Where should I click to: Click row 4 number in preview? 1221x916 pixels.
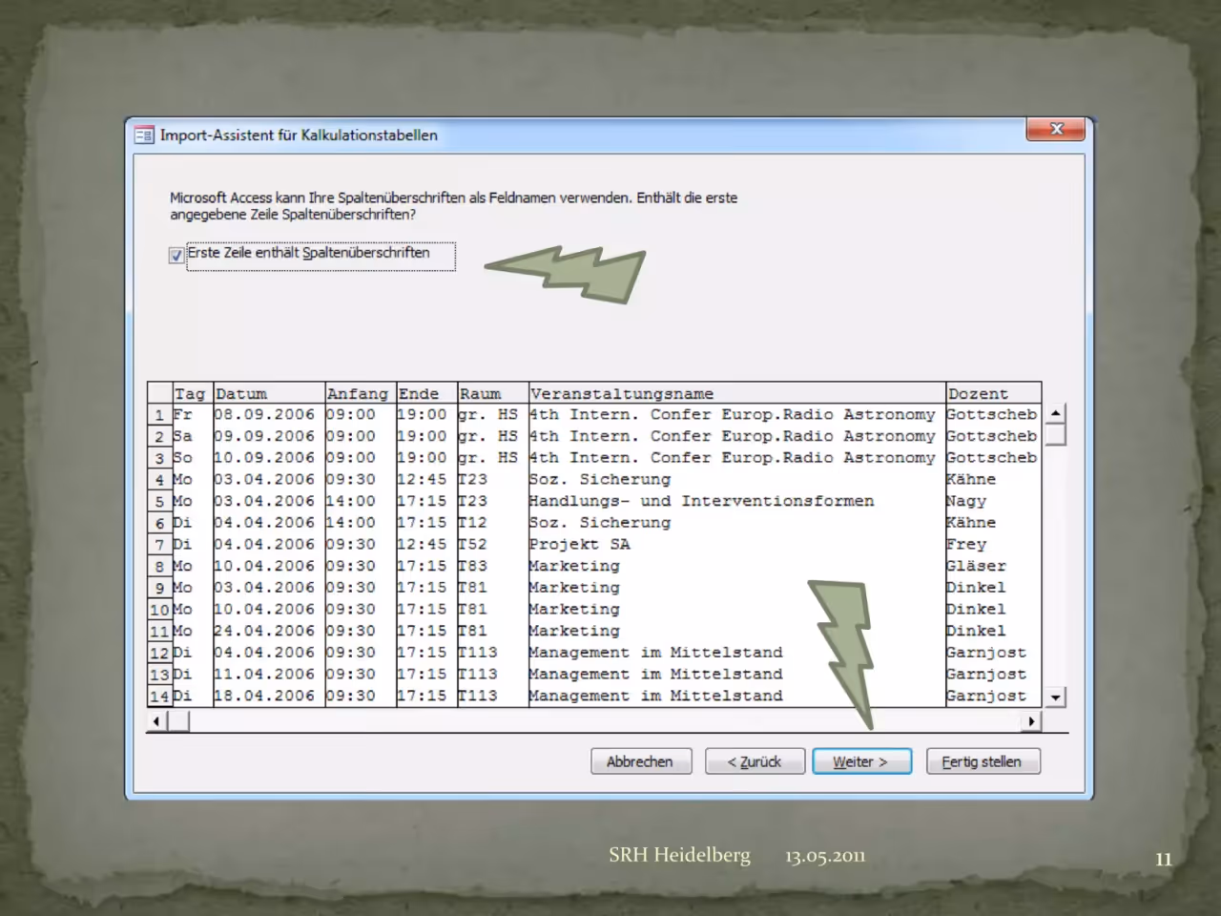point(159,480)
